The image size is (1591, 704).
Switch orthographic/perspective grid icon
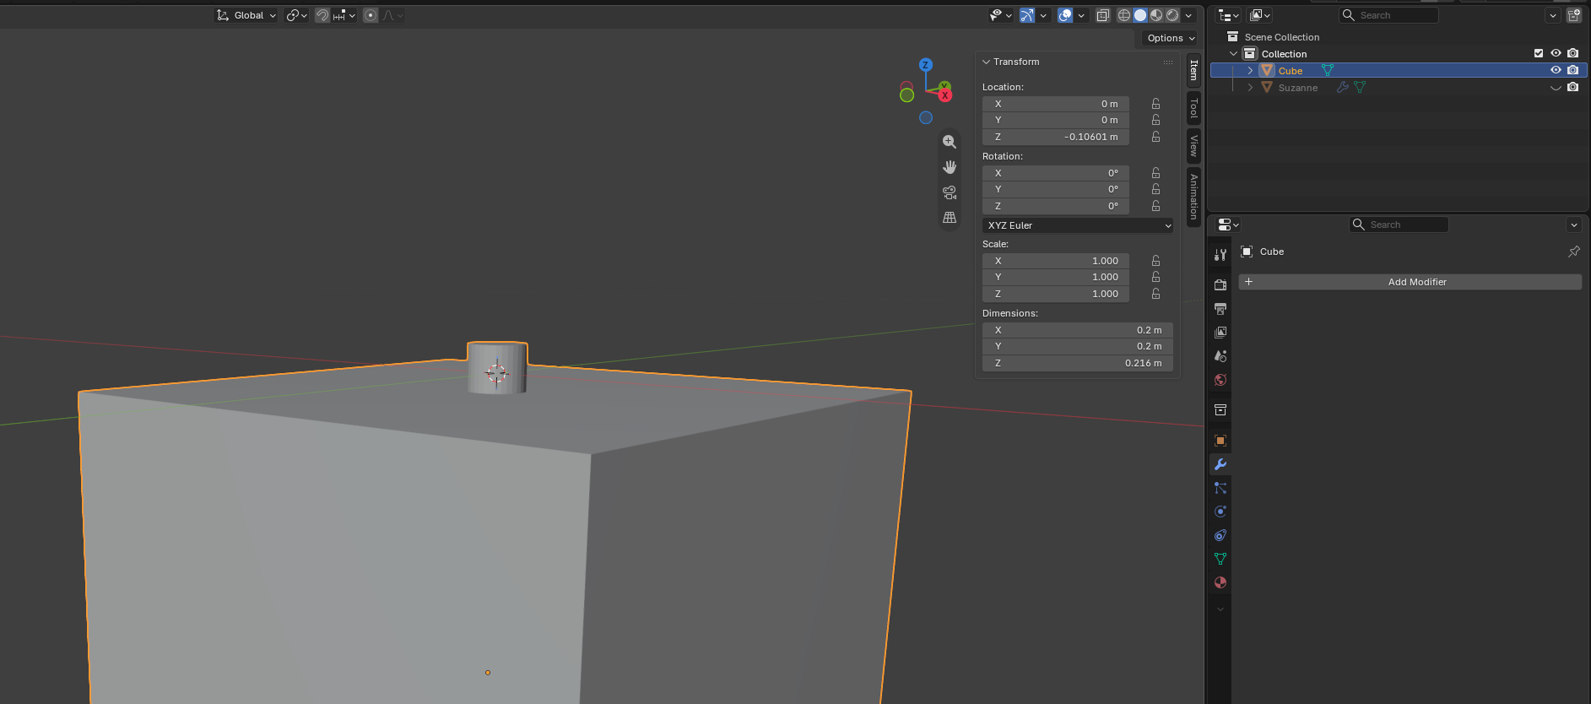click(x=950, y=218)
